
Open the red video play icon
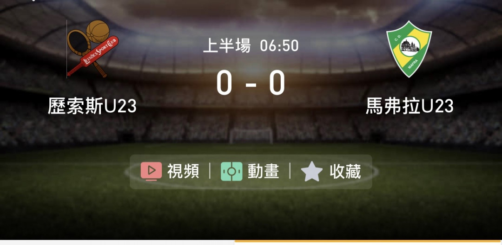tap(151, 172)
